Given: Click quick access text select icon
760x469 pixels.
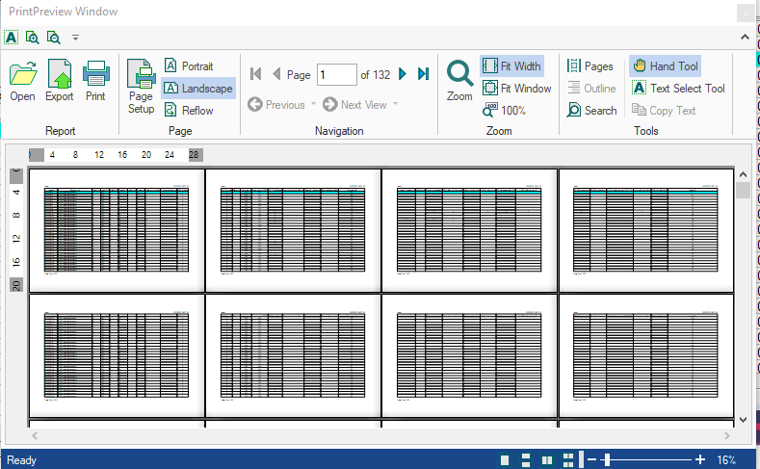Looking at the screenshot, I should coord(12,38).
